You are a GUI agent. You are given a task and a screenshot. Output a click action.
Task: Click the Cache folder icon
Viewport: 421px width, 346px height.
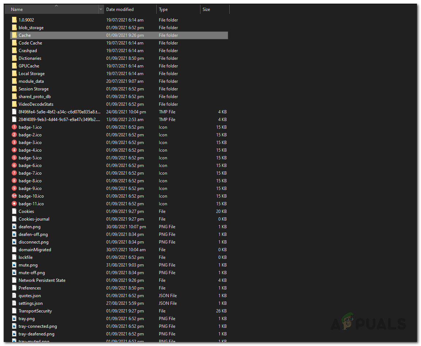(14, 35)
